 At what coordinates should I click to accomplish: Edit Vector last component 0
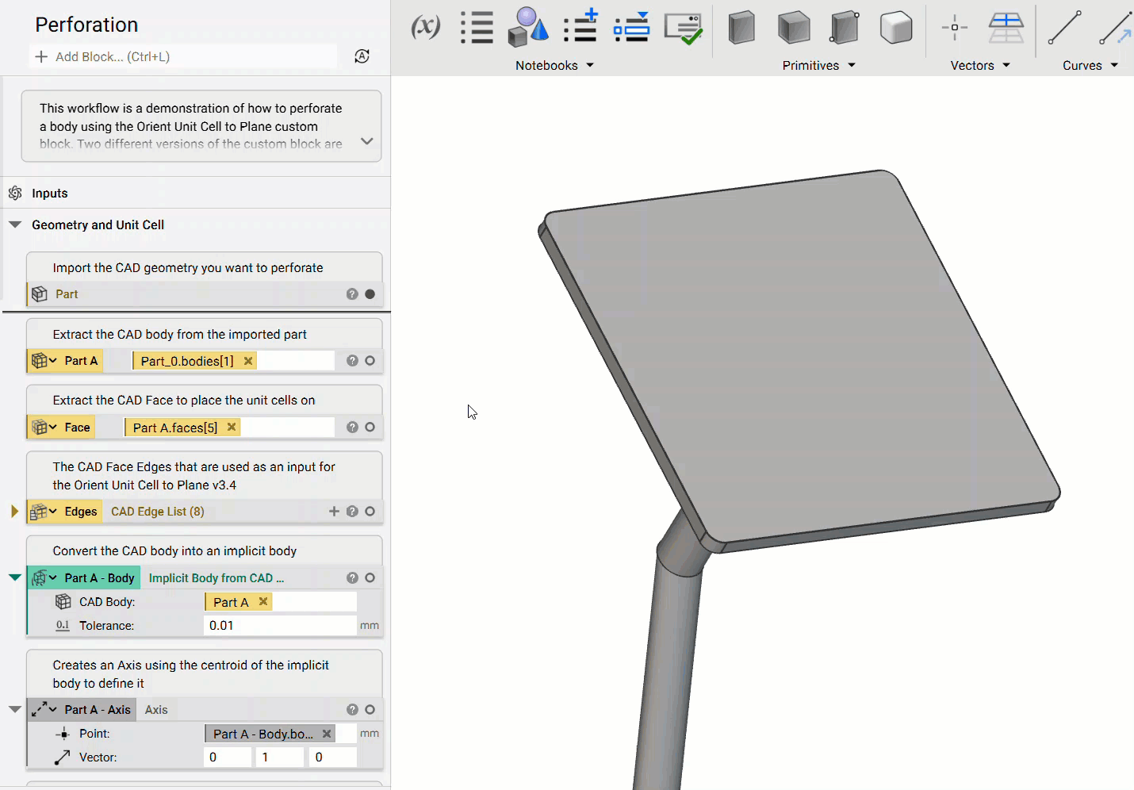(333, 757)
